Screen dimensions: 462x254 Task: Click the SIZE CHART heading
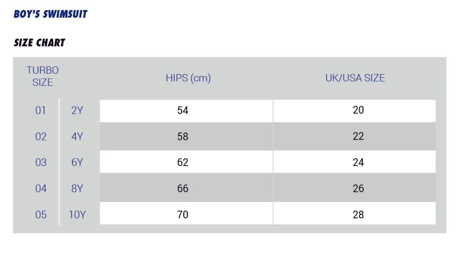point(39,43)
